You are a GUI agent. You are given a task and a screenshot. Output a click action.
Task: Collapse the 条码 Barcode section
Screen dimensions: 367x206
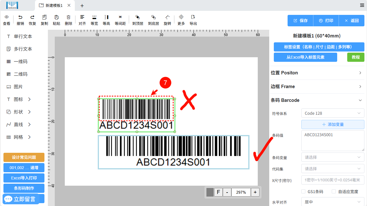(x=317, y=100)
